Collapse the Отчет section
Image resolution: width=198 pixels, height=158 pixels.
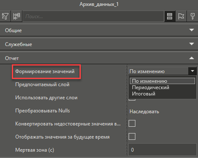point(99,58)
